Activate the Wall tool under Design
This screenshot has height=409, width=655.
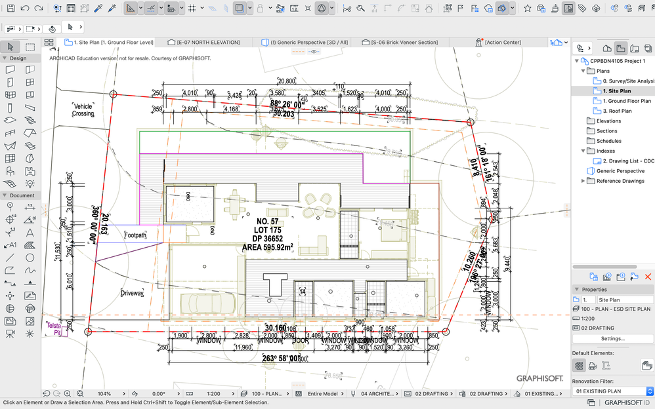tap(9, 69)
